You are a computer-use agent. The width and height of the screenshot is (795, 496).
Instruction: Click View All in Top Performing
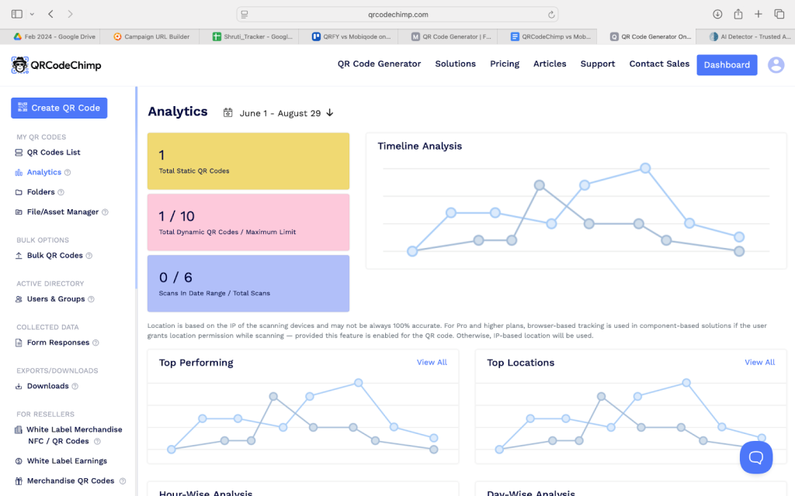(432, 362)
